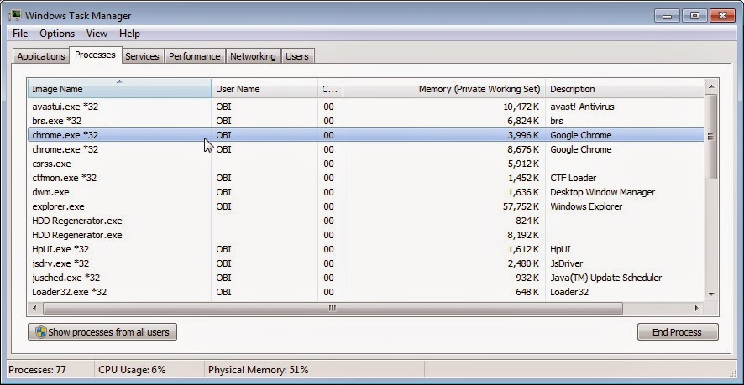Sort by Memory (Private Working Set) header
744x385 pixels.
coord(444,89)
